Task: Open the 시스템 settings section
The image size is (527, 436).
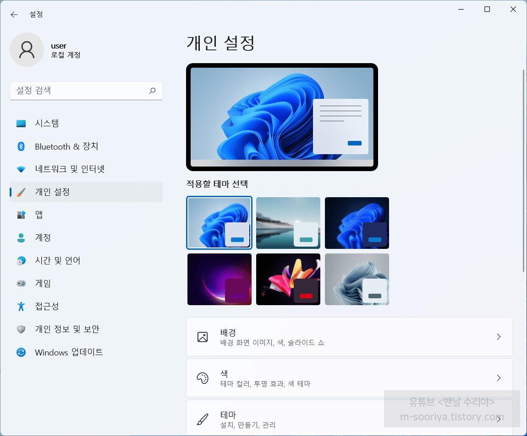Action: click(x=86, y=124)
